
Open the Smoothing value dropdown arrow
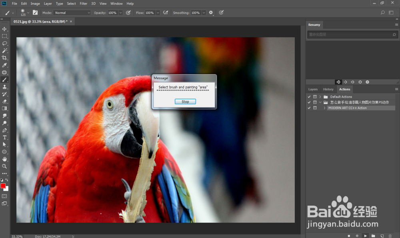204,13
